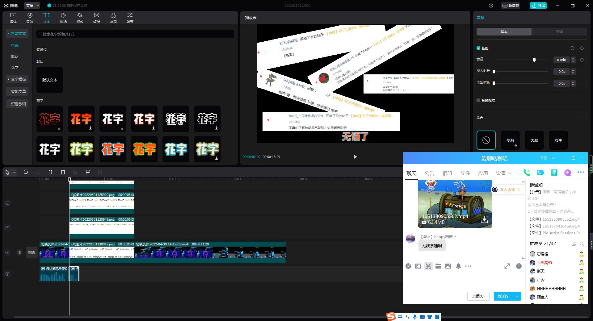
Task: Add a keyframe for 音量 volume
Action: coord(582,60)
